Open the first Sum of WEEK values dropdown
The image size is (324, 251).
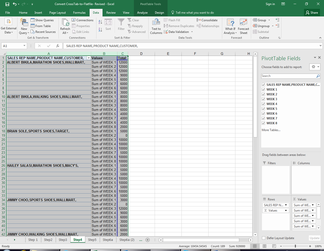313,205
